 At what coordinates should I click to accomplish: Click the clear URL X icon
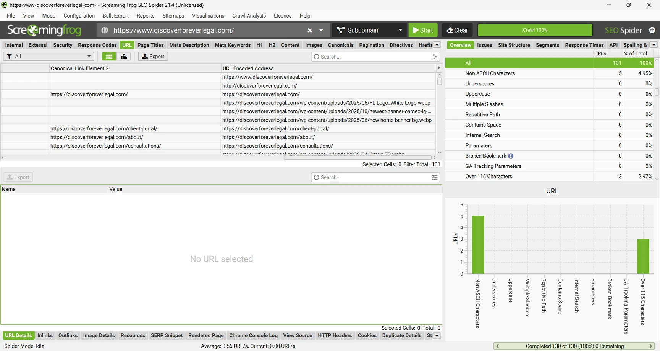click(x=310, y=30)
